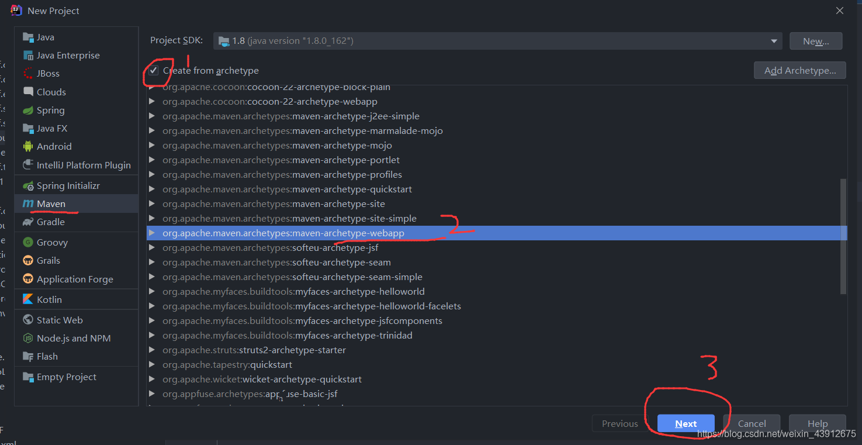Click the IntelliJ logo in title bar
Image resolution: width=862 pixels, height=445 pixels.
pos(16,11)
